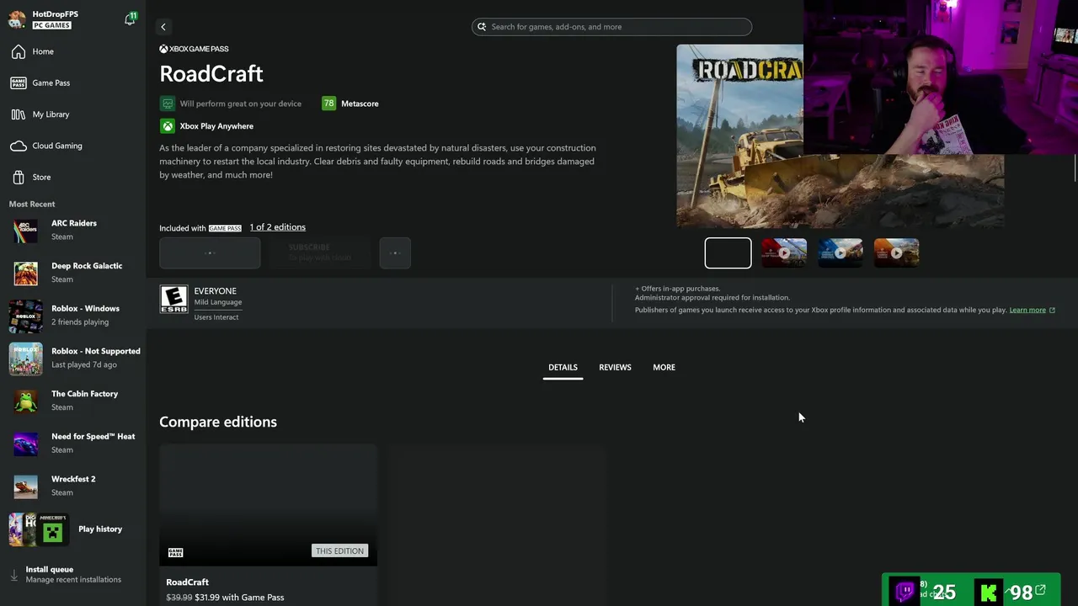The width and height of the screenshot is (1078, 606).
Task: Open the 1 of 2 editions link
Action: pyautogui.click(x=277, y=227)
